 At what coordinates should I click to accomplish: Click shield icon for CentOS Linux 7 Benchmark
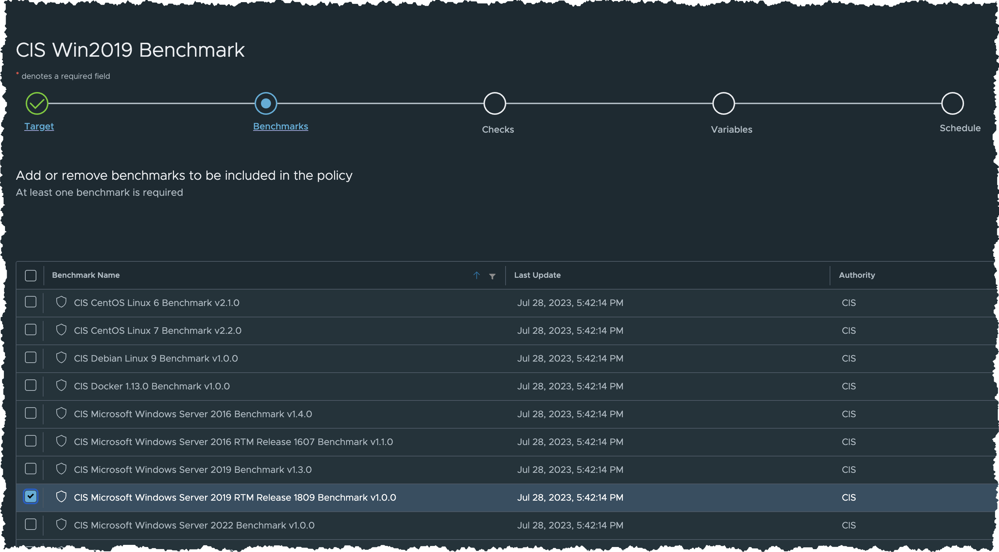(x=61, y=330)
